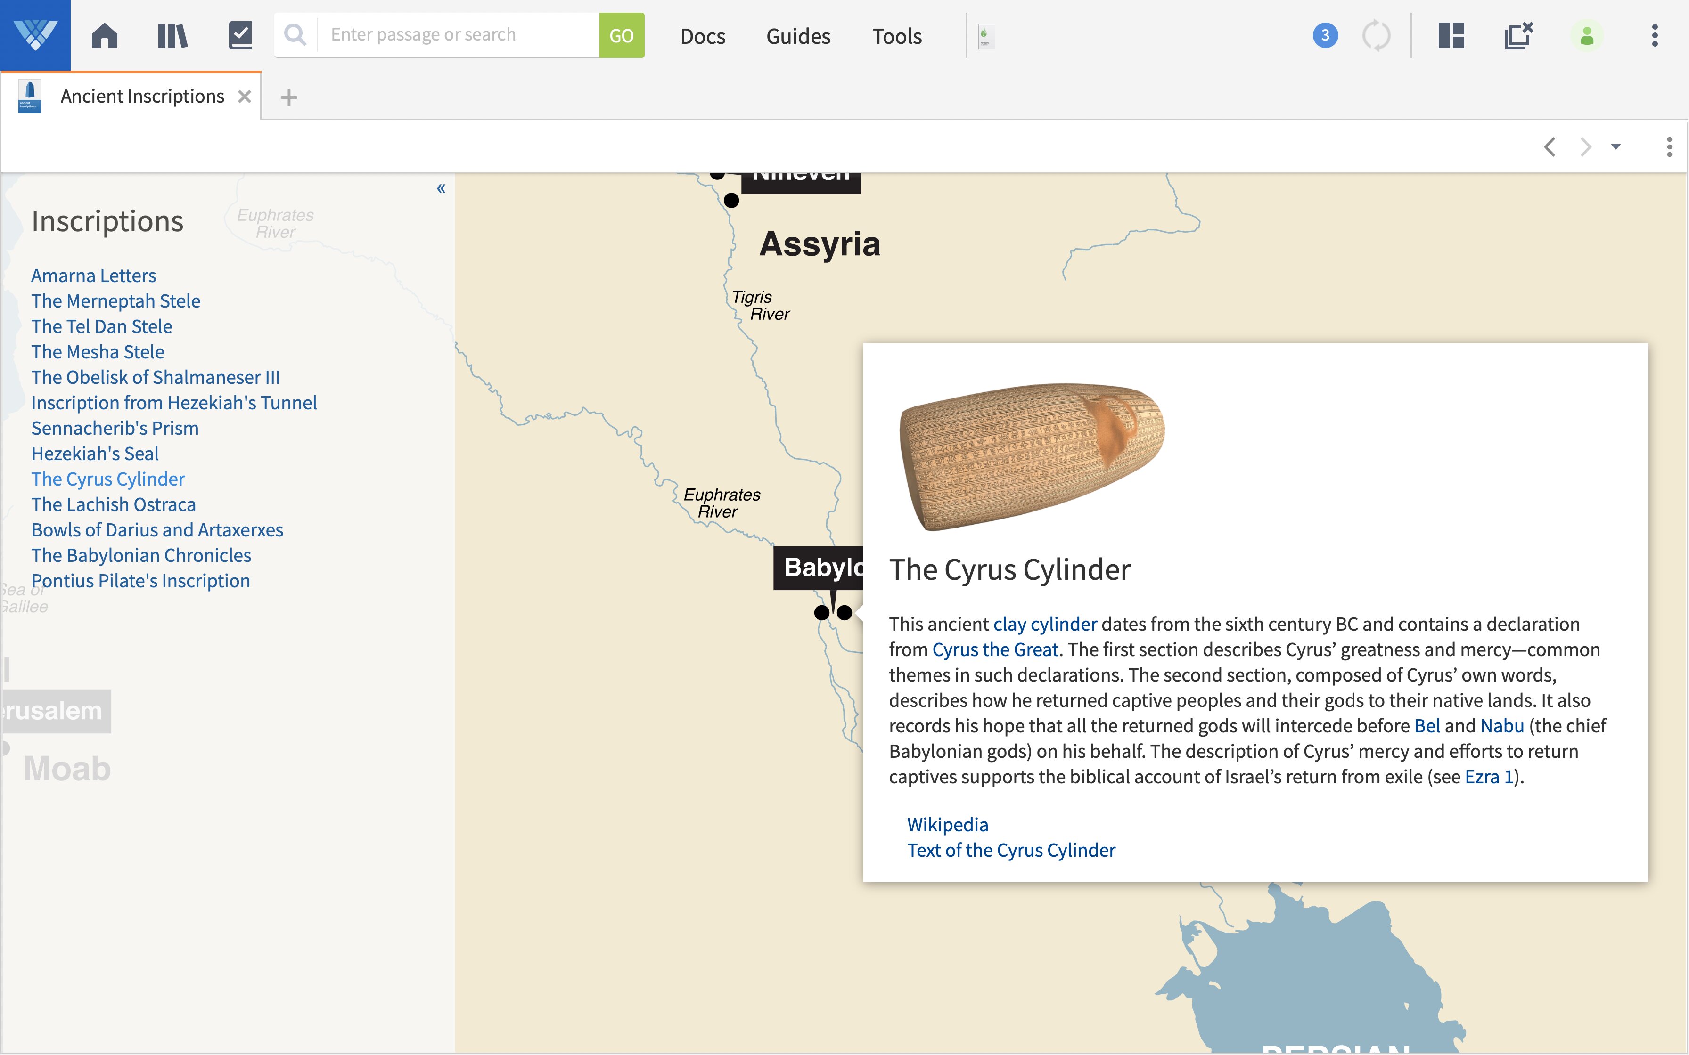Image resolution: width=1689 pixels, height=1055 pixels.
Task: Select The Mesha Stele
Action: (98, 352)
